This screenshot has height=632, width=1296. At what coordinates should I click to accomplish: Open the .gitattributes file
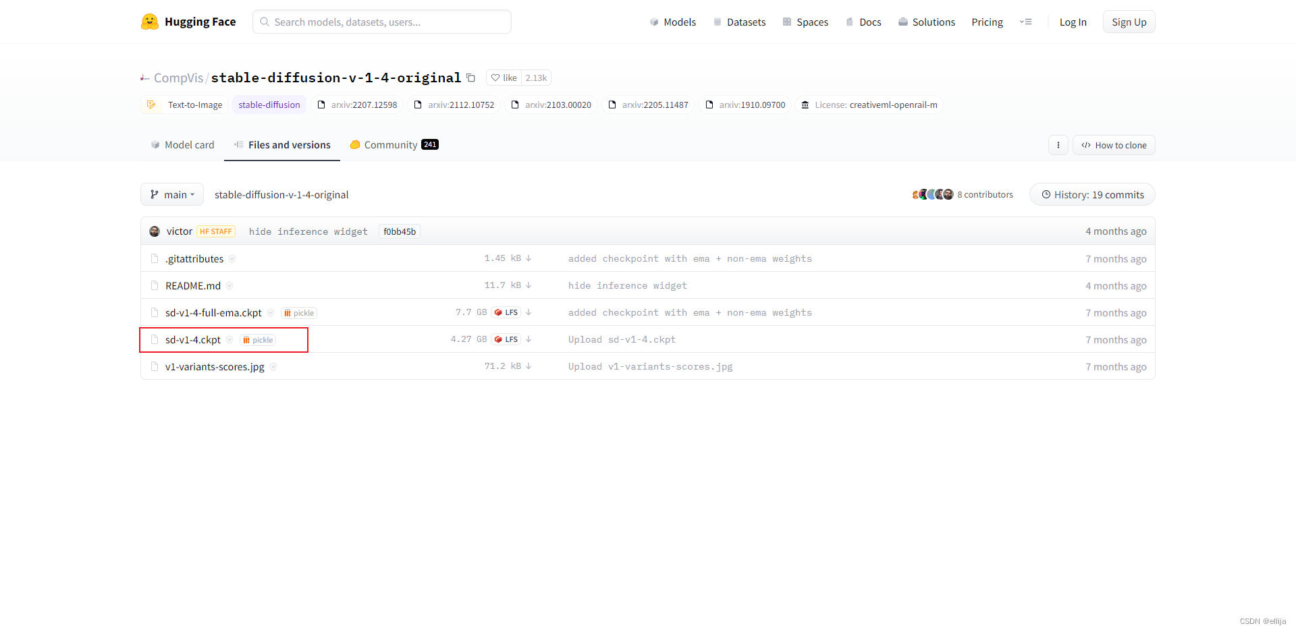(x=194, y=258)
